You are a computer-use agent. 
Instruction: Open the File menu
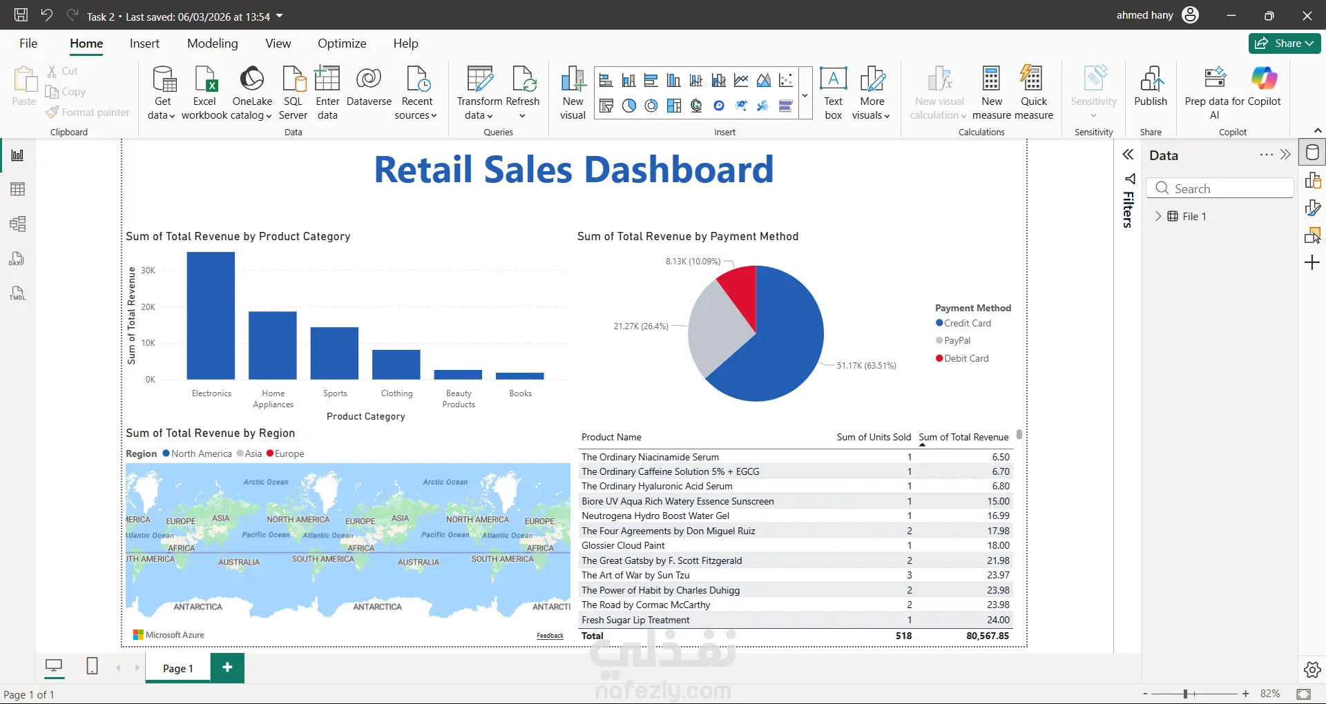[x=28, y=43]
